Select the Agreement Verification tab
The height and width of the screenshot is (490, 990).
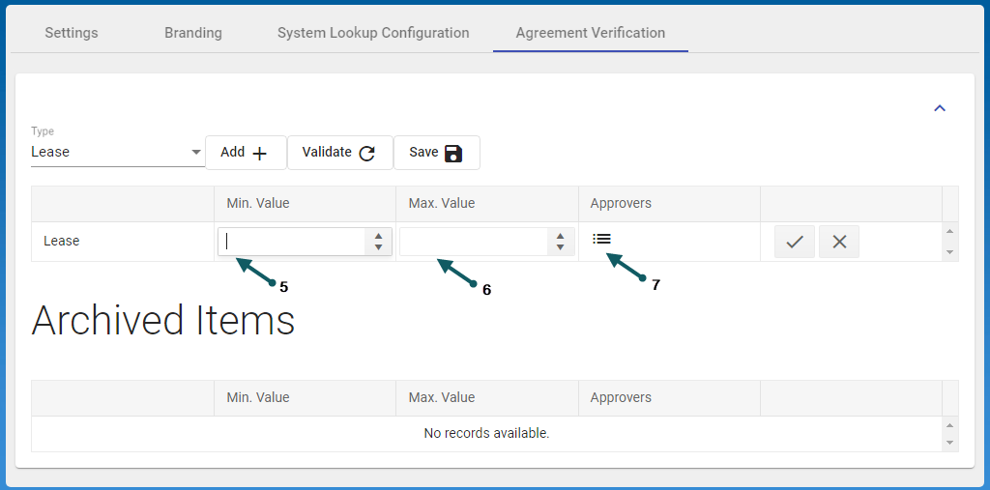[590, 33]
